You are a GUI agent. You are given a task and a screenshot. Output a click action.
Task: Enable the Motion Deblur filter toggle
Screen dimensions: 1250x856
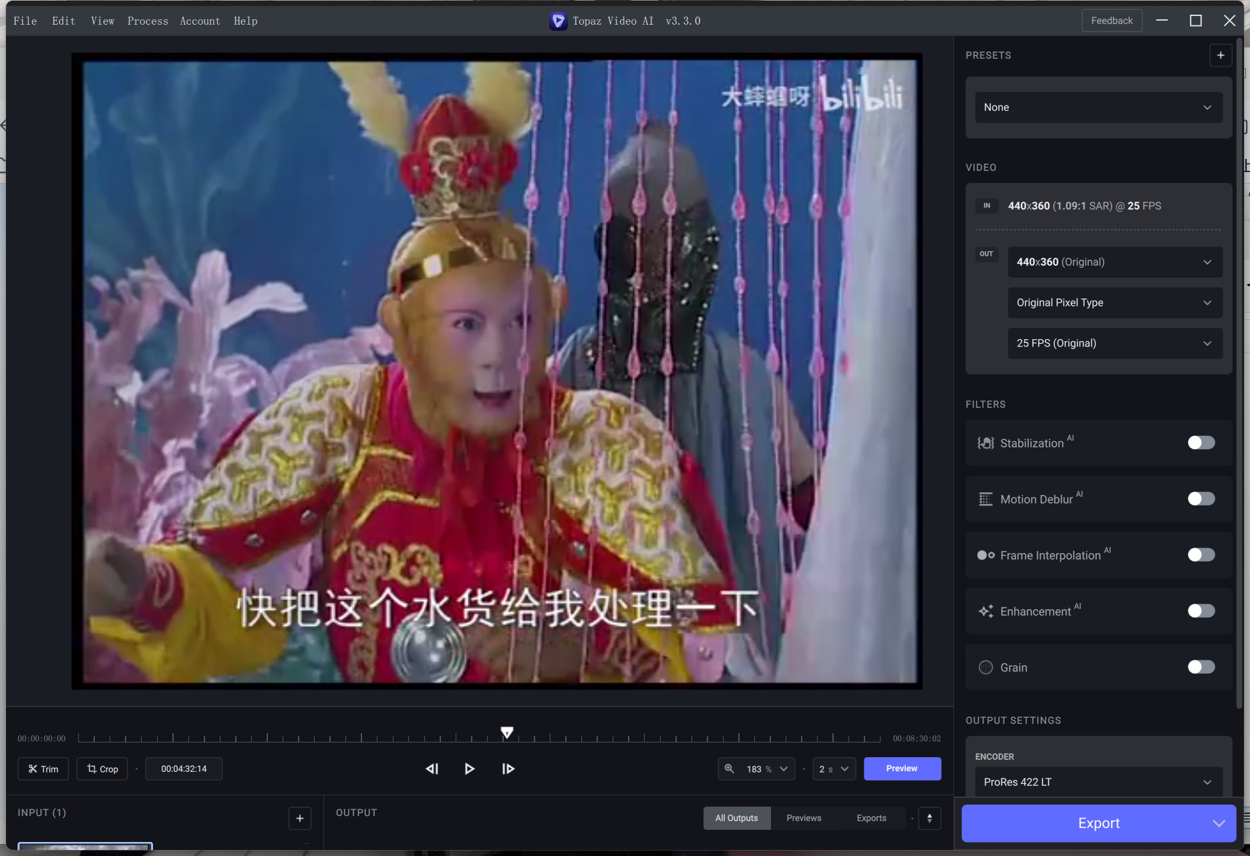1201,499
